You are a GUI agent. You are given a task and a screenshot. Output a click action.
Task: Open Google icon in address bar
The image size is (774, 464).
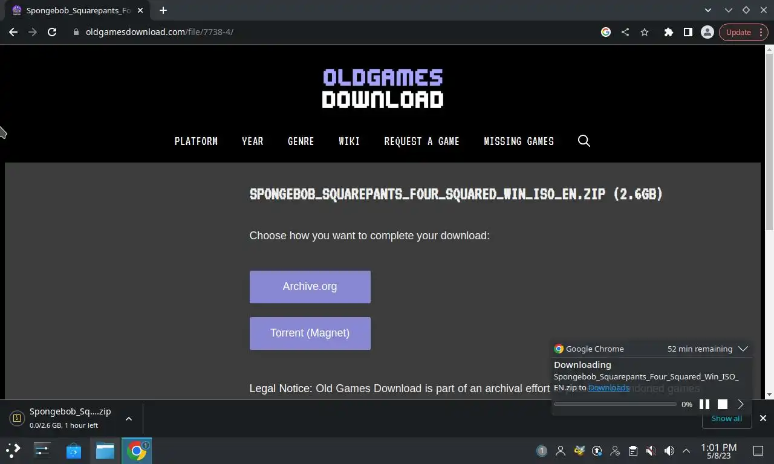(x=606, y=32)
